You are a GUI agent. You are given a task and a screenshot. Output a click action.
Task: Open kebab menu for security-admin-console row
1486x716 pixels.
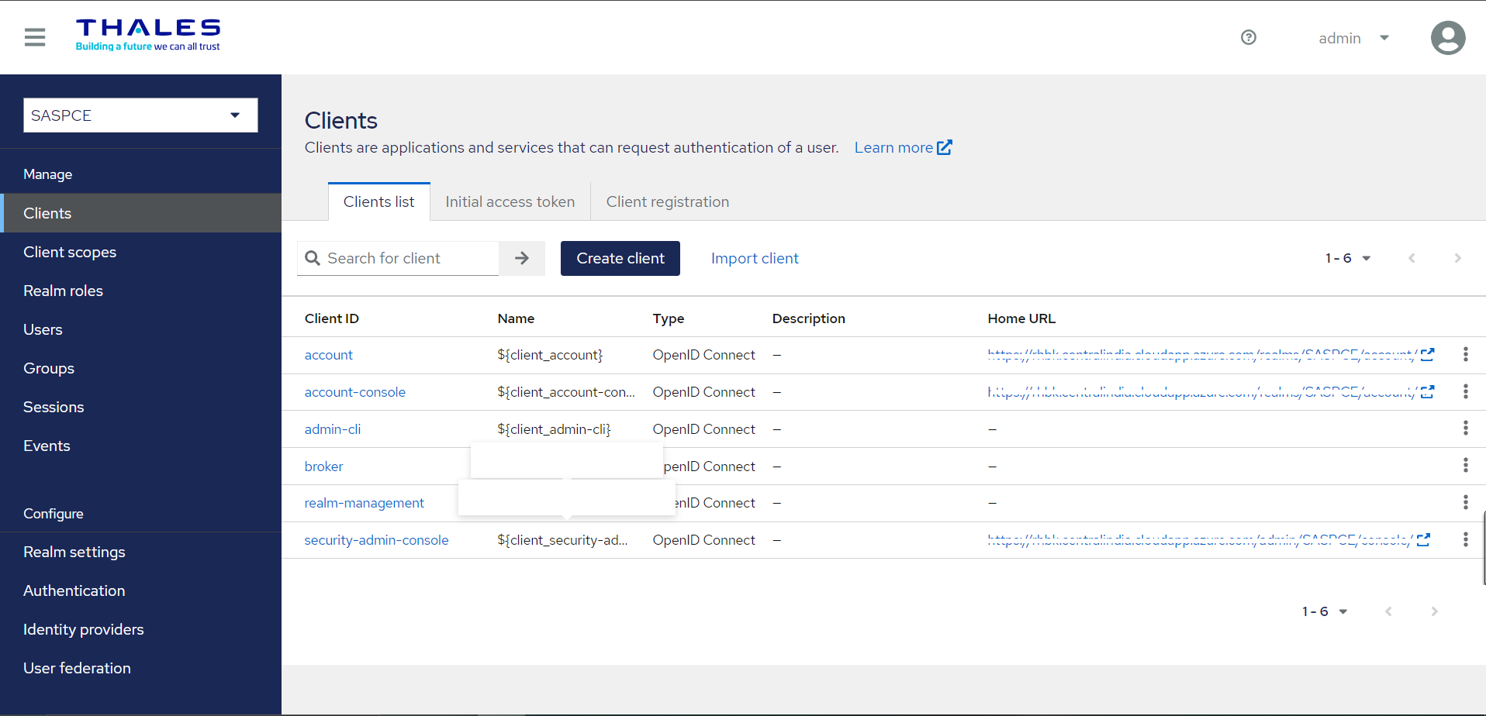point(1465,539)
